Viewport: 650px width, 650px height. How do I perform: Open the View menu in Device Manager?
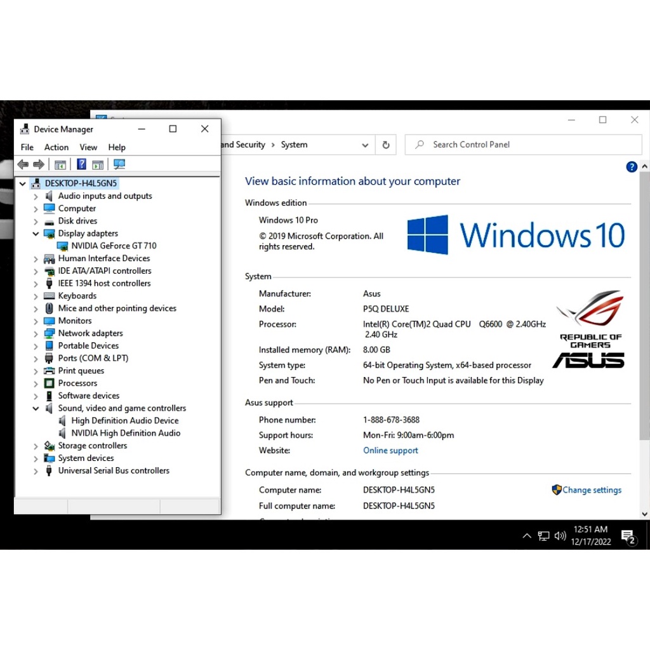point(88,147)
